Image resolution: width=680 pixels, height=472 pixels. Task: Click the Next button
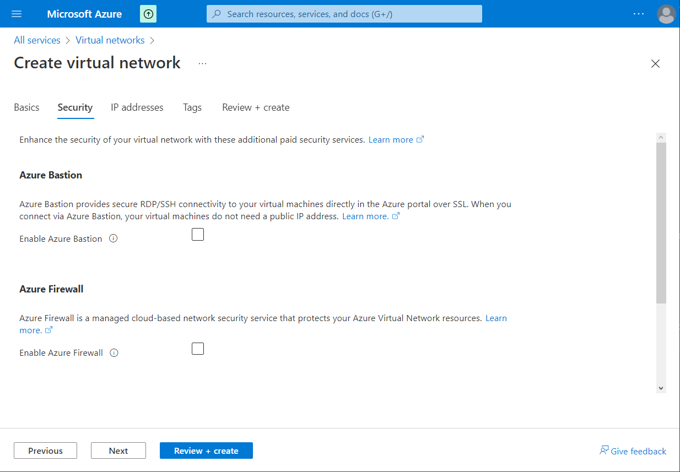point(118,451)
